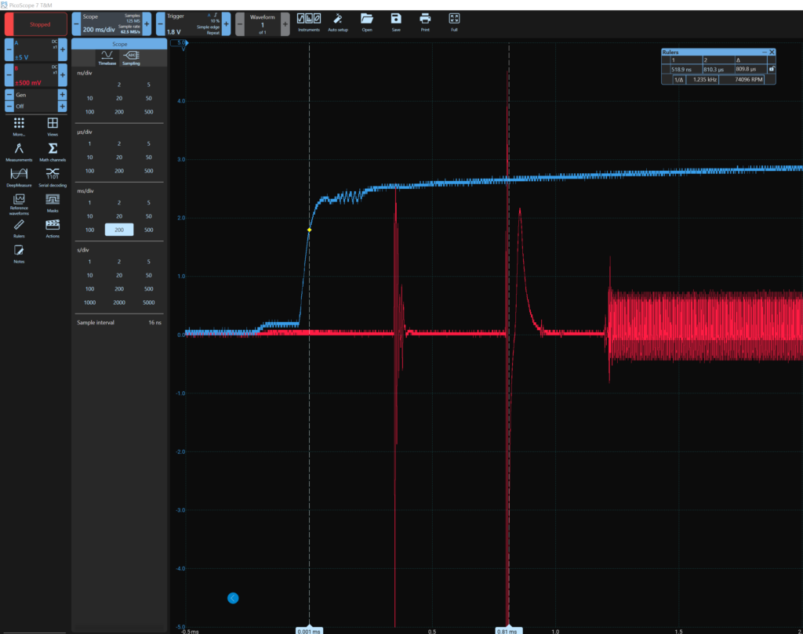The width and height of the screenshot is (803, 634).
Task: Open the Serial decoding tool
Action: click(x=53, y=177)
